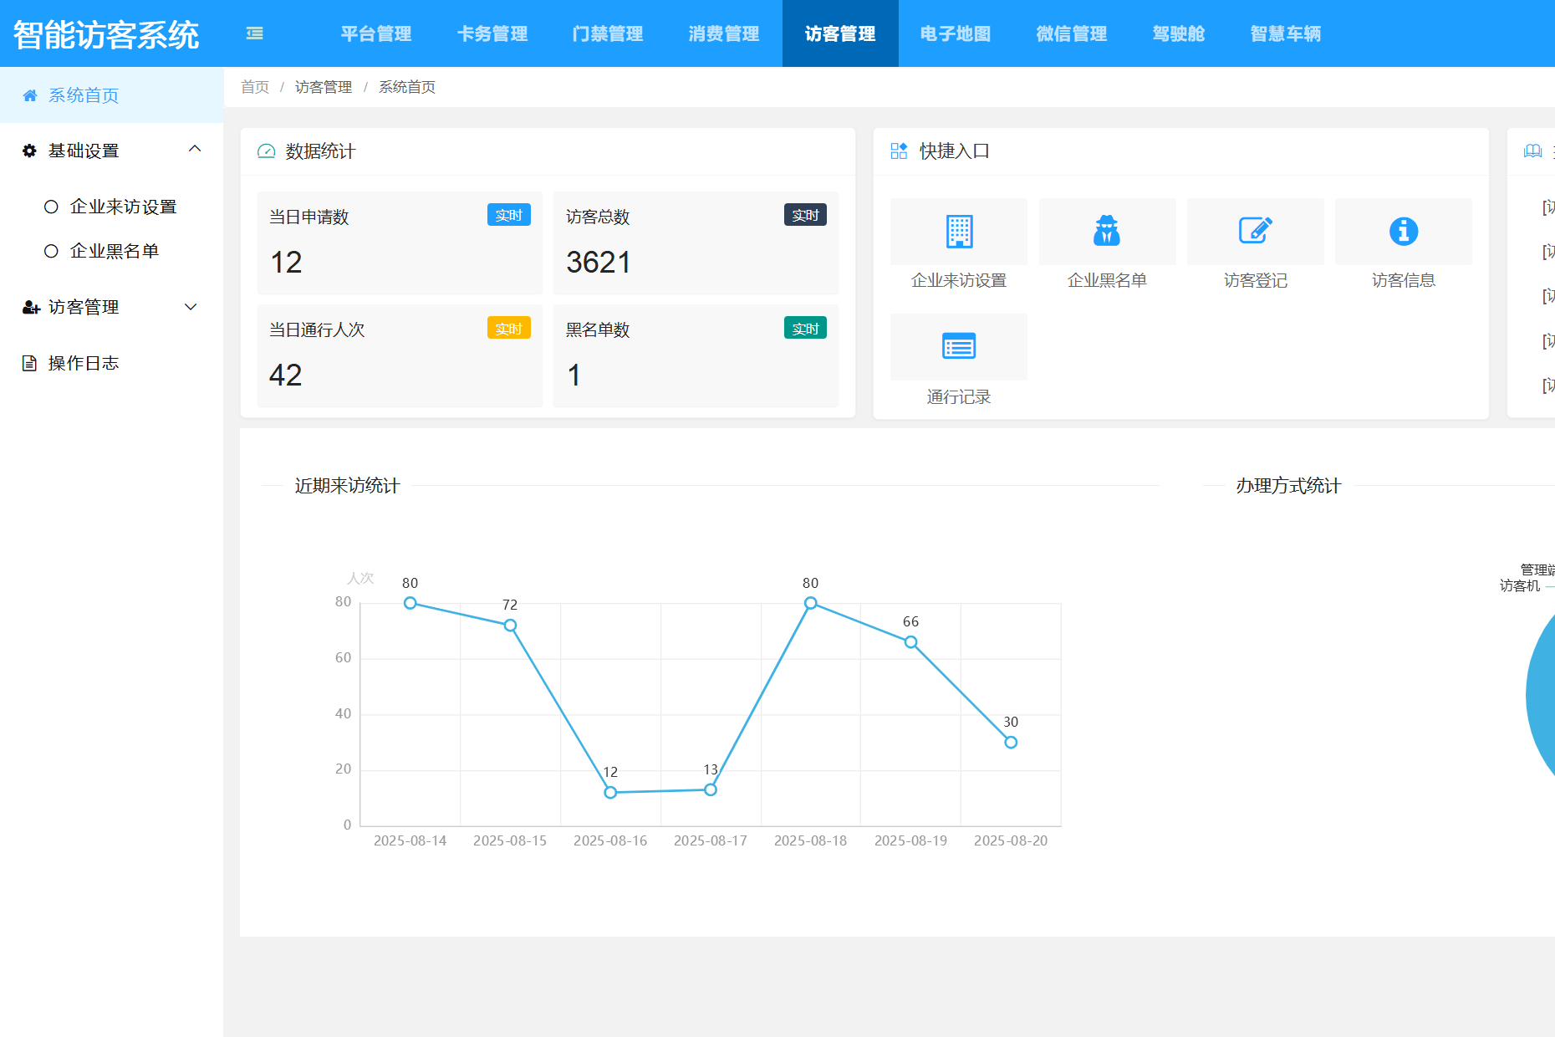Click the 系统首页 home icon in sidebar
The height and width of the screenshot is (1037, 1555).
(30, 95)
